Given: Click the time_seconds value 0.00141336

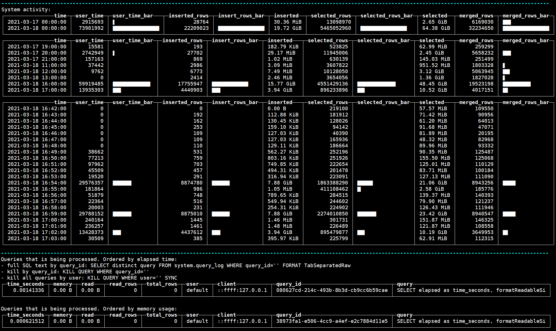Looking at the screenshot, I should 28,290.
